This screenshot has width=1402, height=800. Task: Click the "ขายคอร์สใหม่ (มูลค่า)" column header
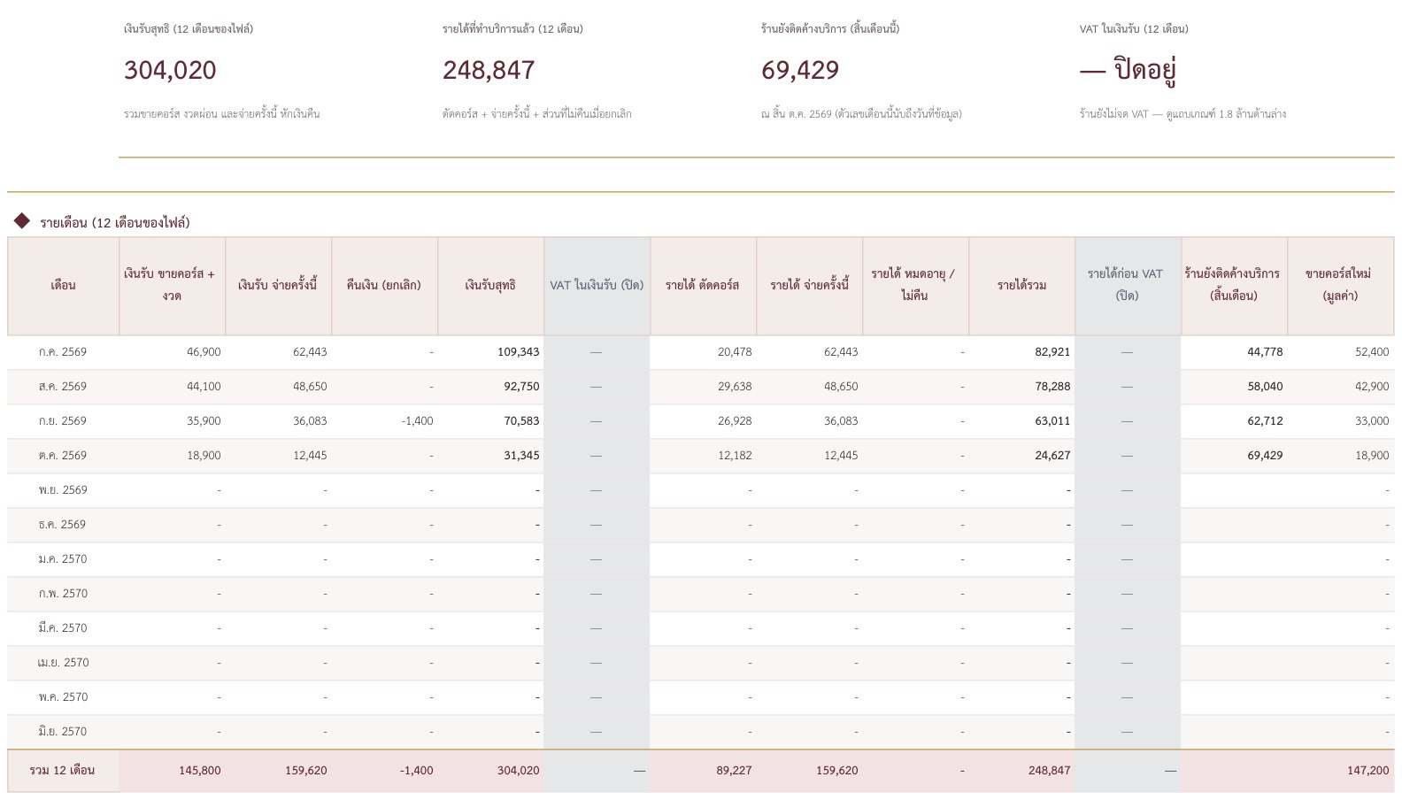pos(1341,285)
